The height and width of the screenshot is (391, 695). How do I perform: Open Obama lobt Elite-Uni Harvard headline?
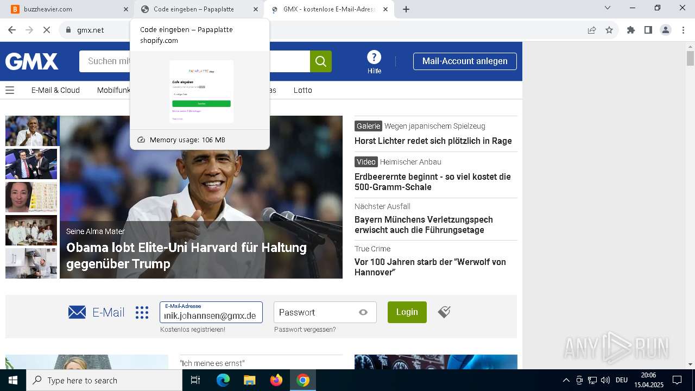186,256
